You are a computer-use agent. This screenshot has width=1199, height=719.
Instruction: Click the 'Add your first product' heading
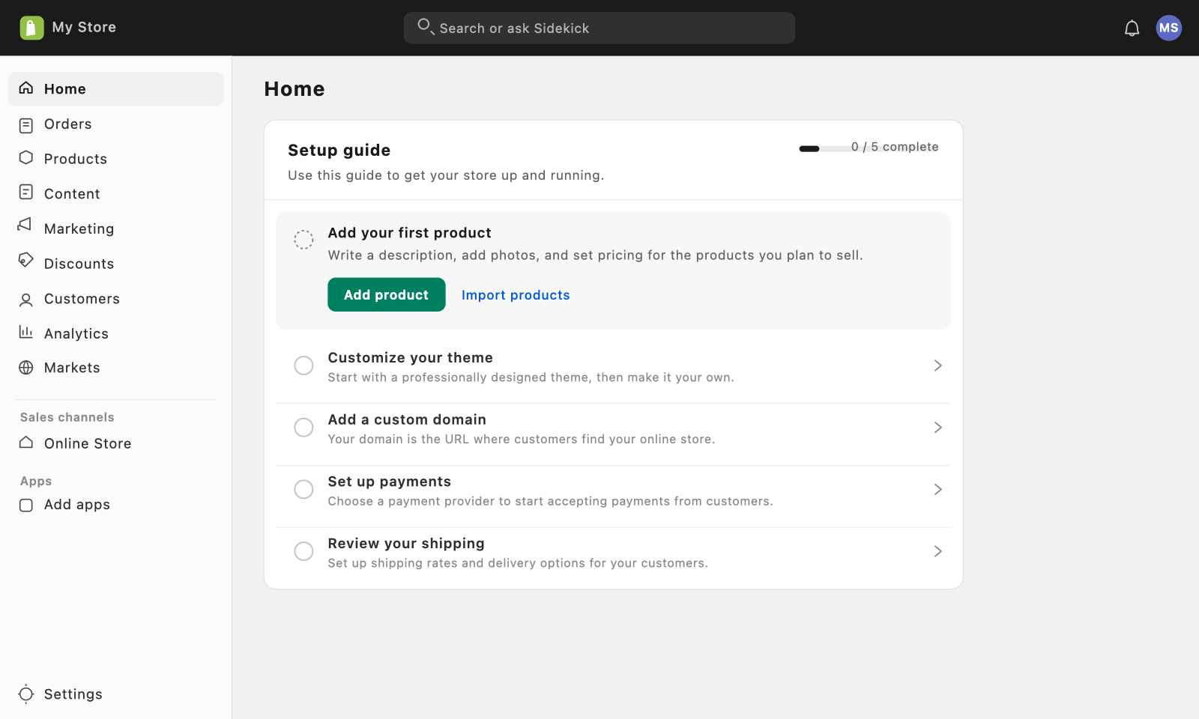tap(410, 233)
